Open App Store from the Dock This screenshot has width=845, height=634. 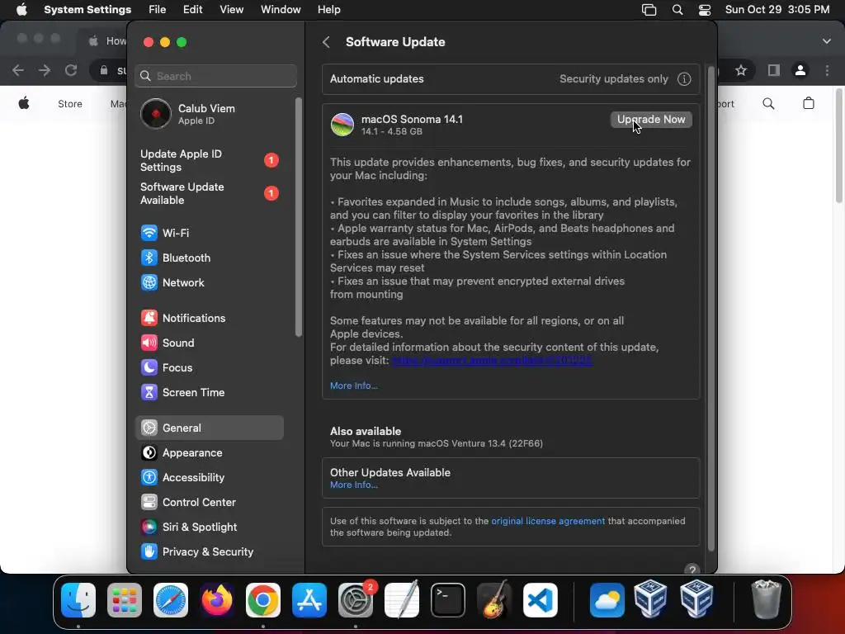[x=309, y=600]
